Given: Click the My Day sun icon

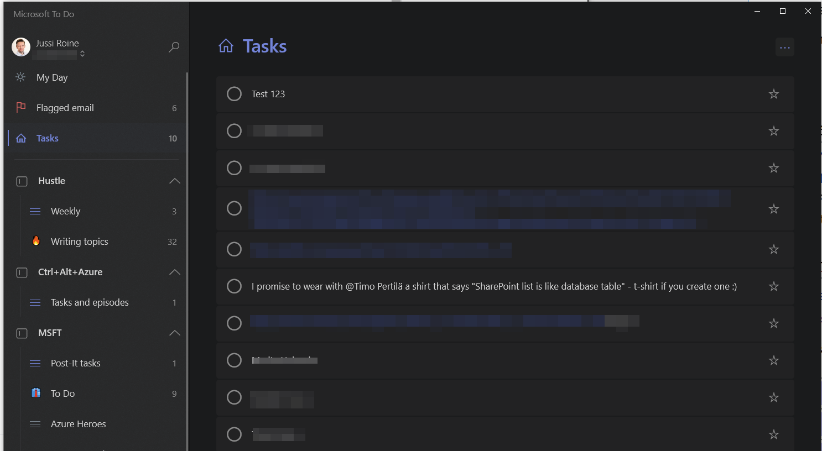Looking at the screenshot, I should coord(20,77).
